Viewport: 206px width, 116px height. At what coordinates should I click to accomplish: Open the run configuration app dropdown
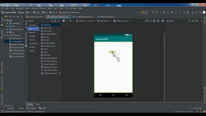point(147,12)
